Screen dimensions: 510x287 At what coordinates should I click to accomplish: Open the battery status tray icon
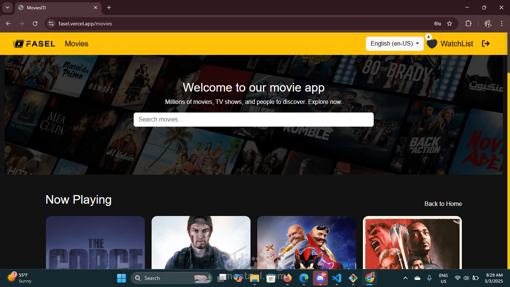tap(476, 278)
